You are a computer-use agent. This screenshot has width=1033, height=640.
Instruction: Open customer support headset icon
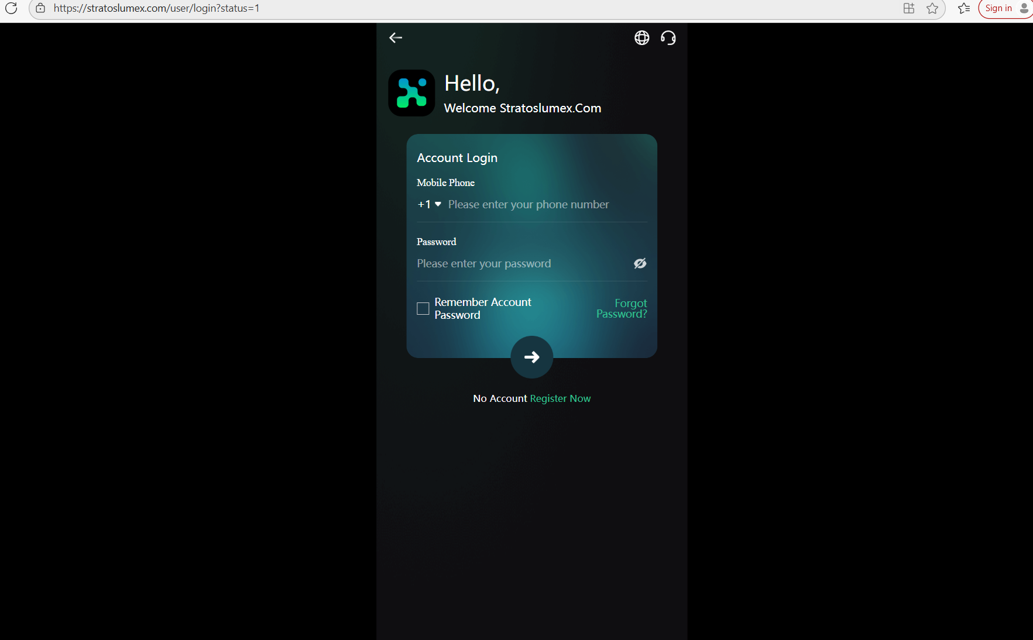668,38
